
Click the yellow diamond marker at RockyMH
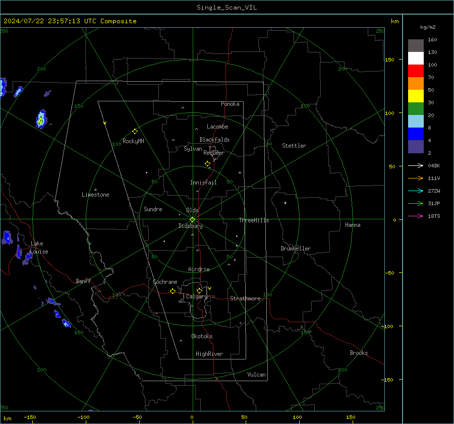(x=135, y=132)
